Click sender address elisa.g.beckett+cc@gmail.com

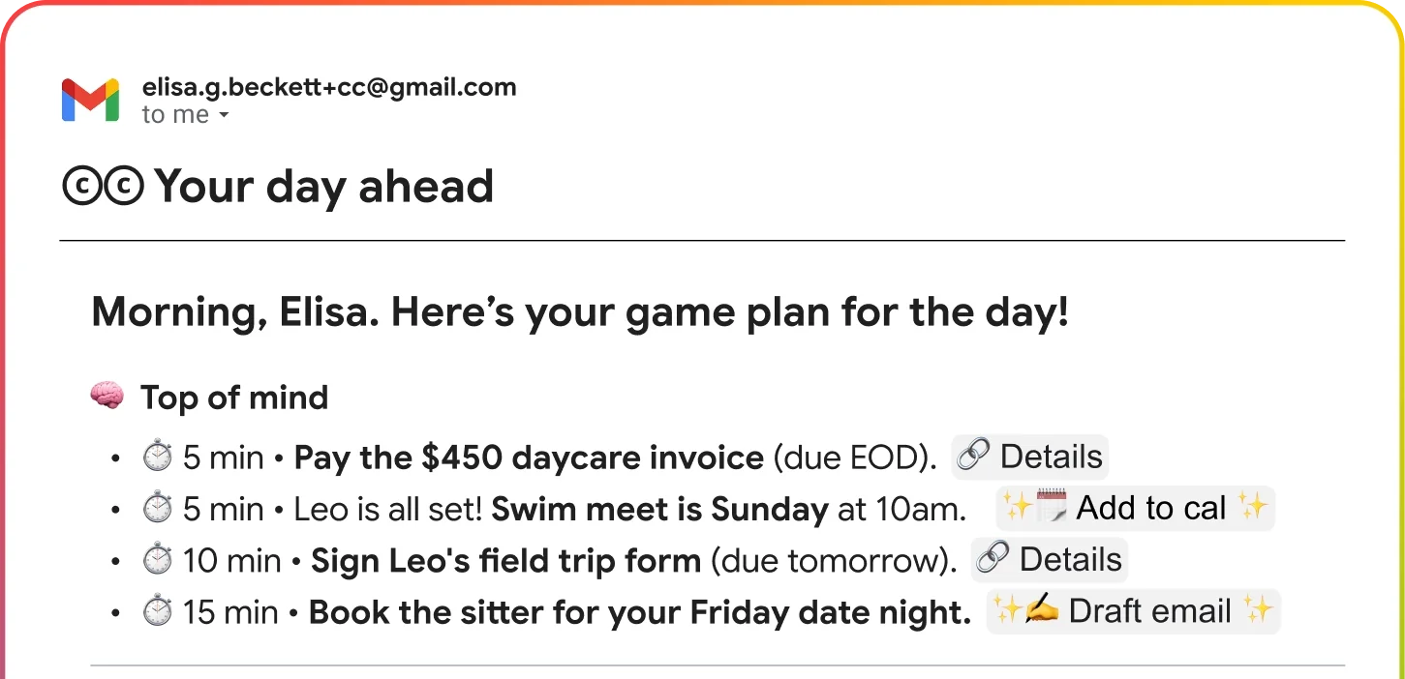pos(329,87)
